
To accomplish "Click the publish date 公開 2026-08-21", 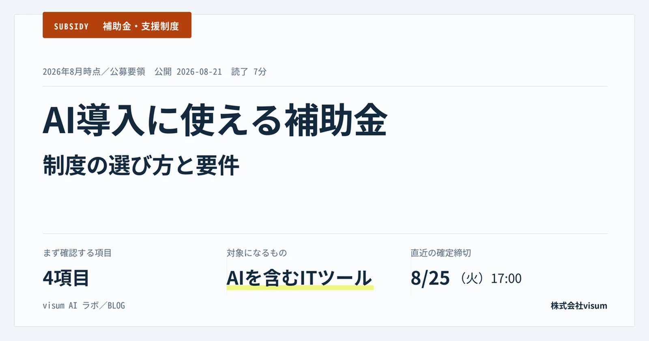I will point(188,72).
